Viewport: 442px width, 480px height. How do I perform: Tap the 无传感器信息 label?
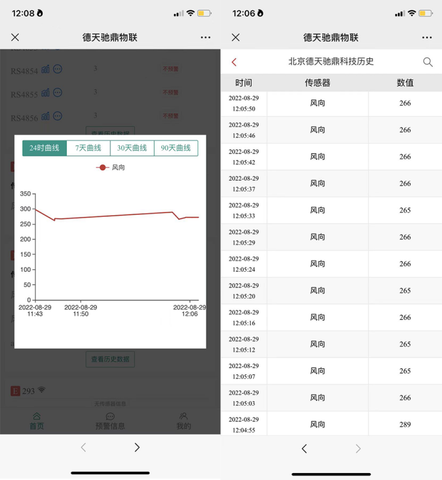(x=110, y=404)
